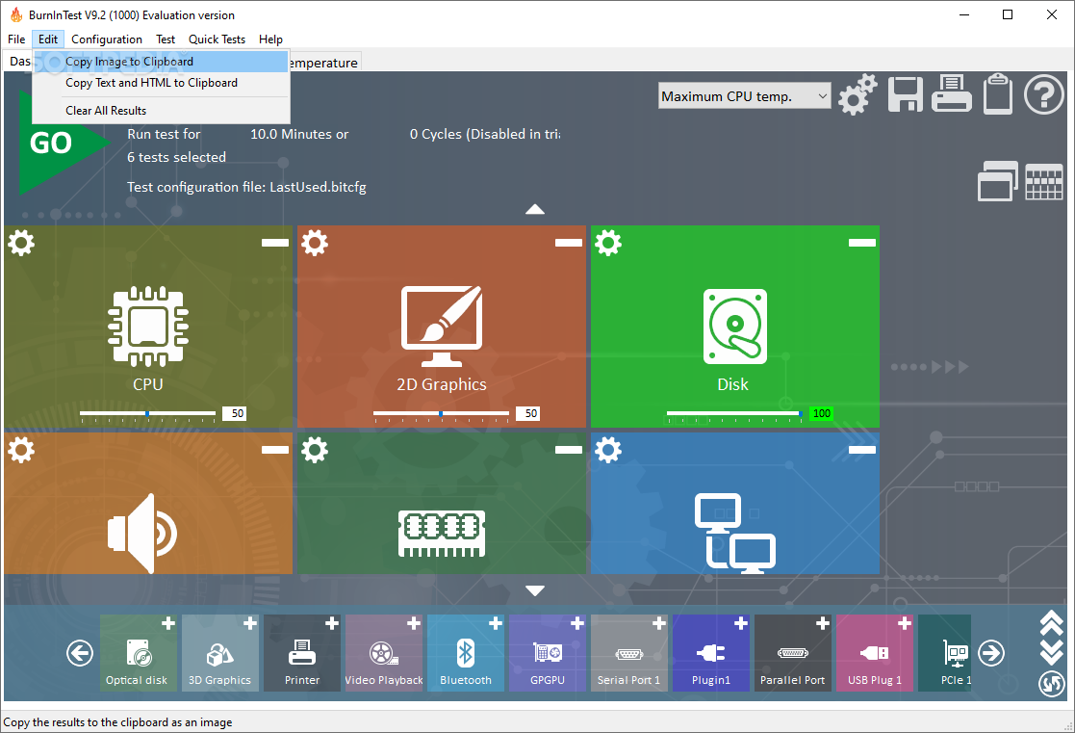Viewport: 1075px width, 733px height.
Task: Copy results with the clipboard icon
Action: [998, 93]
